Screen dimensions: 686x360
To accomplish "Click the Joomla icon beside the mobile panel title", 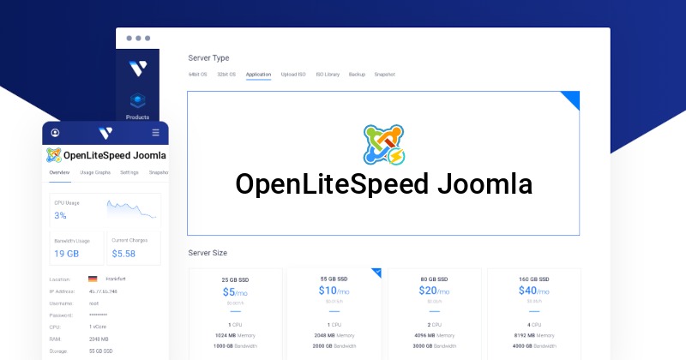I will [54, 155].
